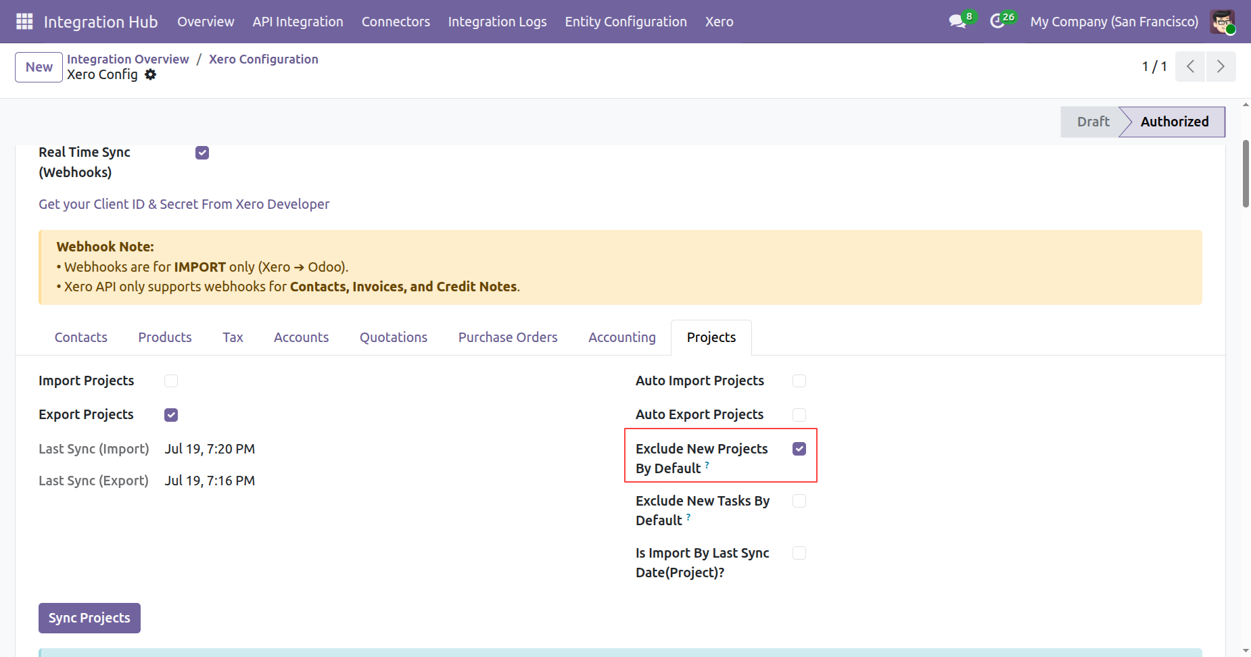This screenshot has width=1251, height=657.
Task: Uncheck Exclude New Projects By Default
Action: tap(799, 449)
